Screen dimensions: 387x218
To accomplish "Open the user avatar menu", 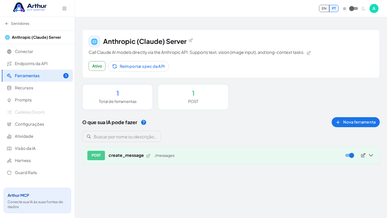I will click(x=374, y=8).
